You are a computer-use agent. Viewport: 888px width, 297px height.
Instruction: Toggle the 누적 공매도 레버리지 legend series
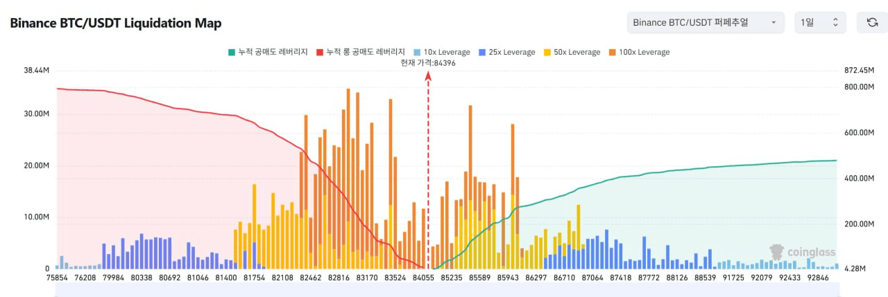pyautogui.click(x=268, y=52)
